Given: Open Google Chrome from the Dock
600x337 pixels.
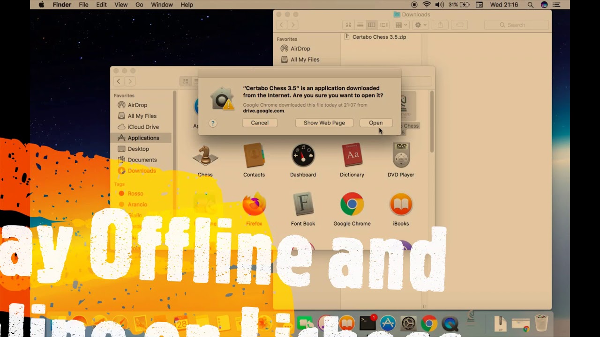Looking at the screenshot, I should coord(429,323).
